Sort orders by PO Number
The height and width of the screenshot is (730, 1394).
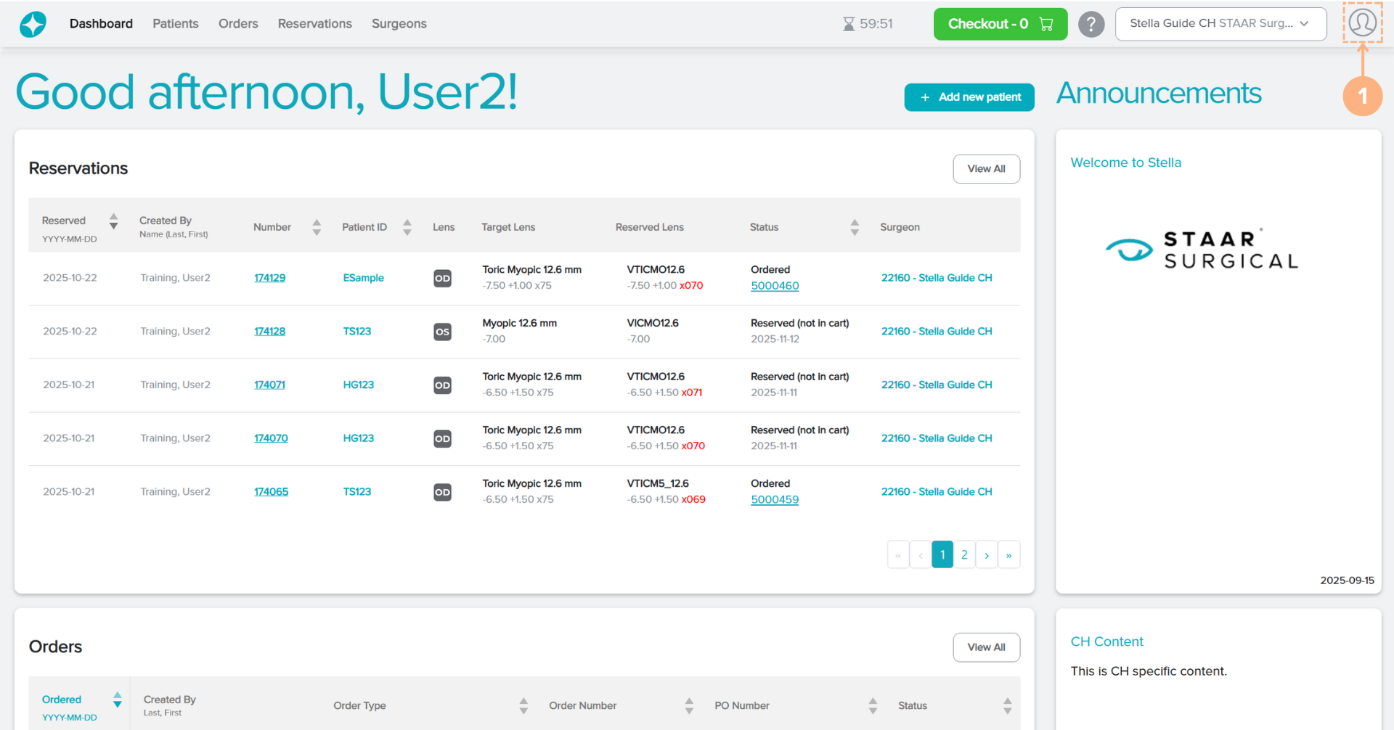(873, 705)
